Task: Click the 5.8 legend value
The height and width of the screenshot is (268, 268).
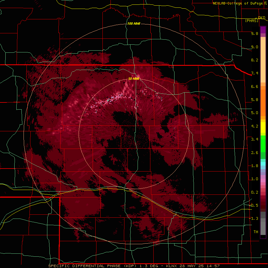Action: (255, 100)
